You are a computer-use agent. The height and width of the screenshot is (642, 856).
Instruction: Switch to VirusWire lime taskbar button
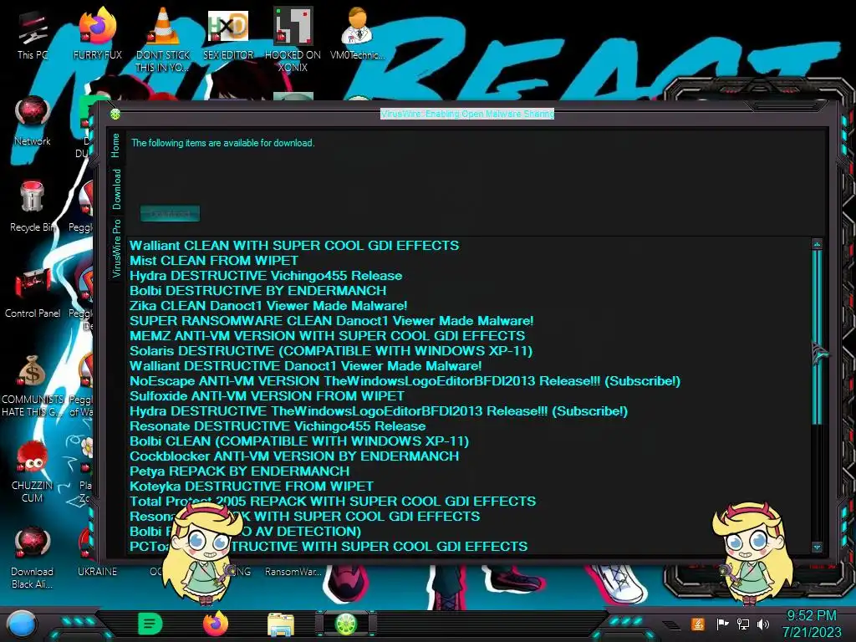pyautogui.click(x=346, y=624)
